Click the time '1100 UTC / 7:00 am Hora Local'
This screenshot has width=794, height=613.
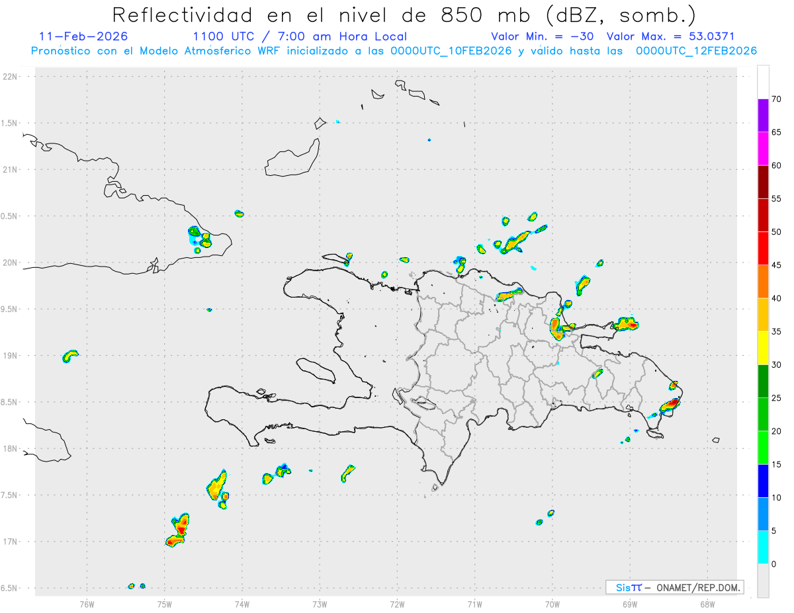point(300,36)
